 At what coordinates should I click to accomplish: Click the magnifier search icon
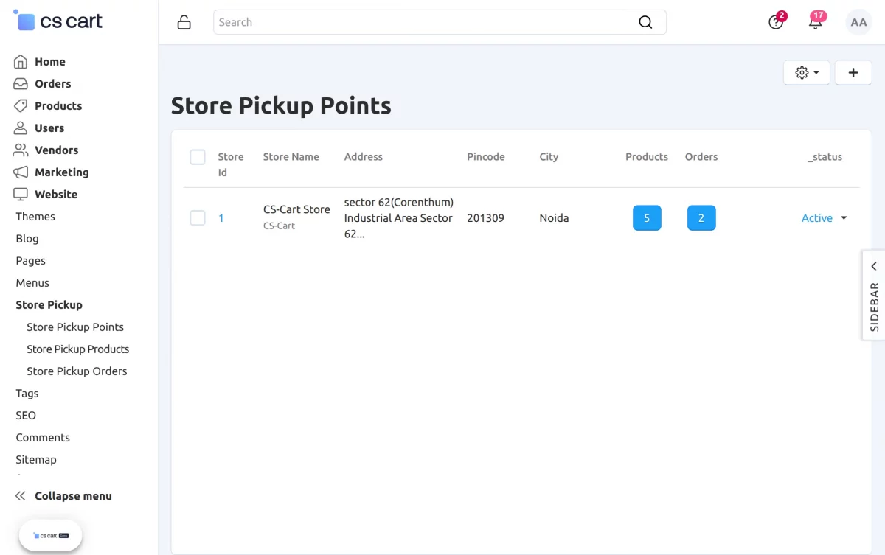(x=645, y=22)
